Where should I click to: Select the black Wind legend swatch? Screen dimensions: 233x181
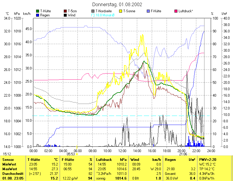pyautogui.click(x=65, y=15)
